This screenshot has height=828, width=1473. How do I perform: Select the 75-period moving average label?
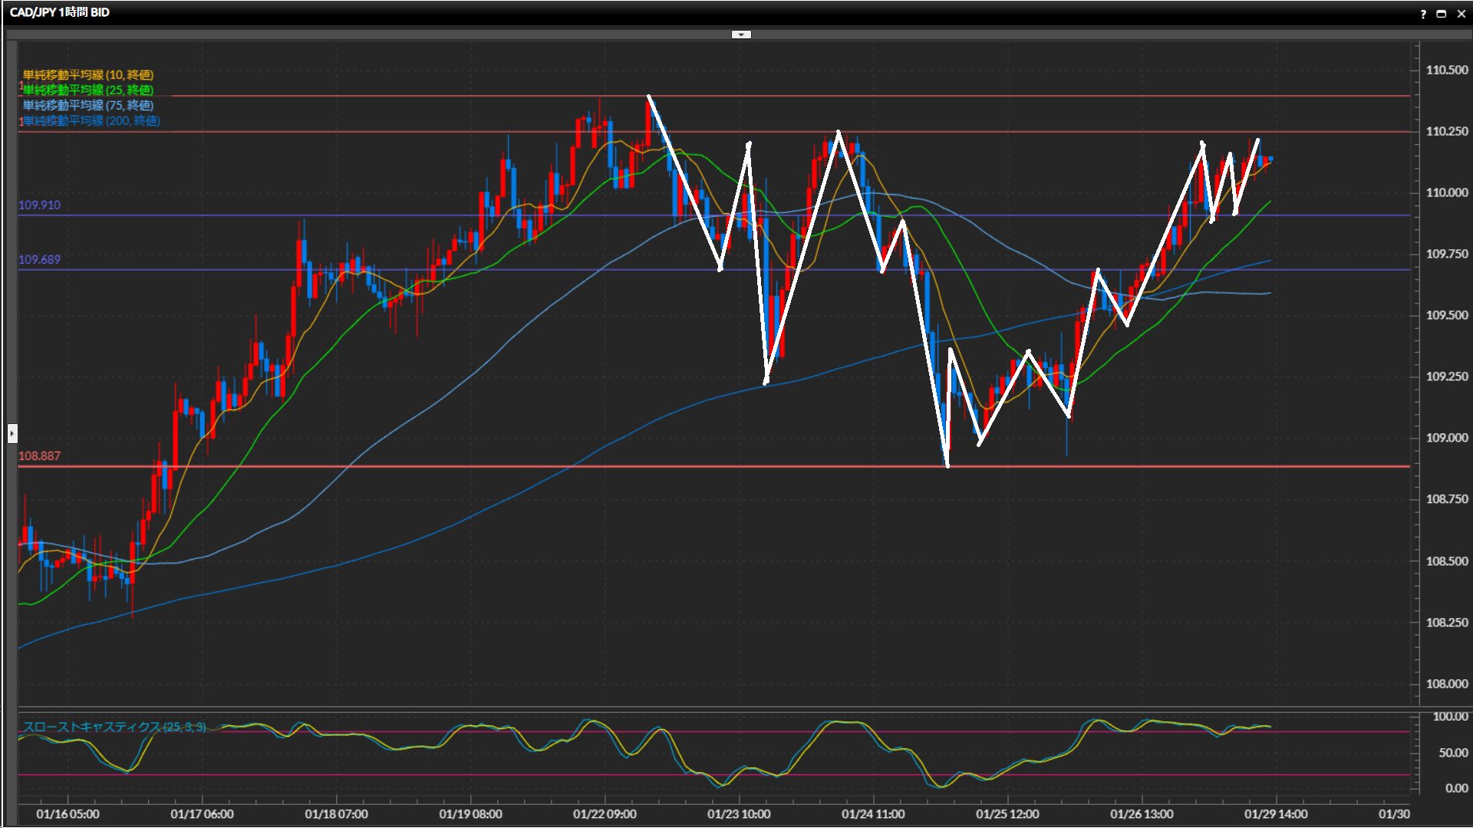87,105
